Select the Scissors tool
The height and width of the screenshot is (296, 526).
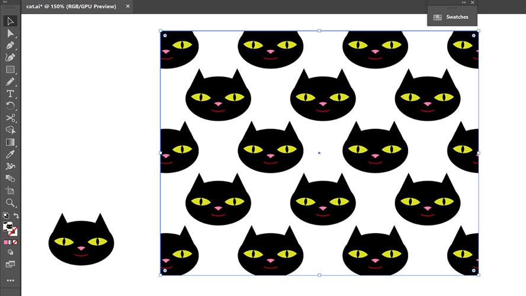point(11,118)
